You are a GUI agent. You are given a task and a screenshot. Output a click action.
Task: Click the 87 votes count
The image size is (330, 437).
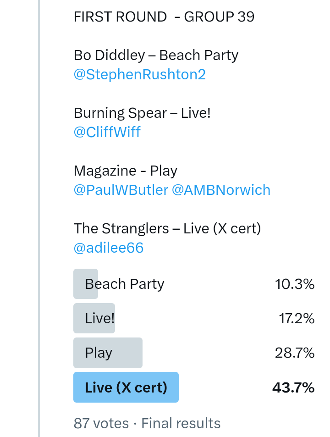click(101, 423)
